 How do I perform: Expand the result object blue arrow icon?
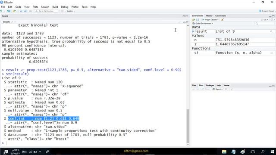[x=193, y=31]
